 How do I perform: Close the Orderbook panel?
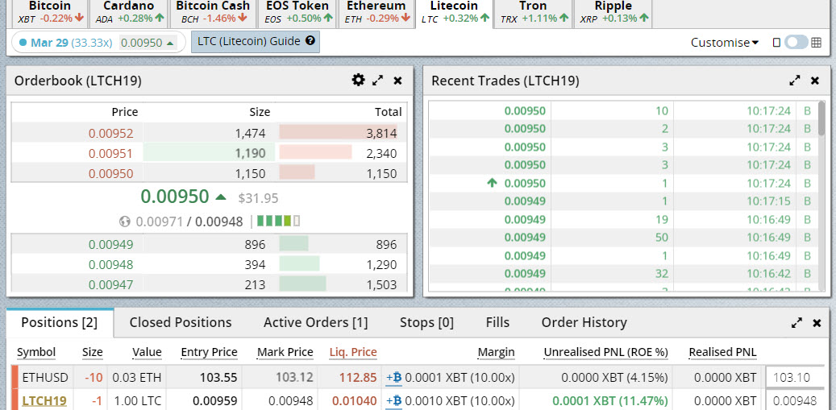[x=397, y=81]
